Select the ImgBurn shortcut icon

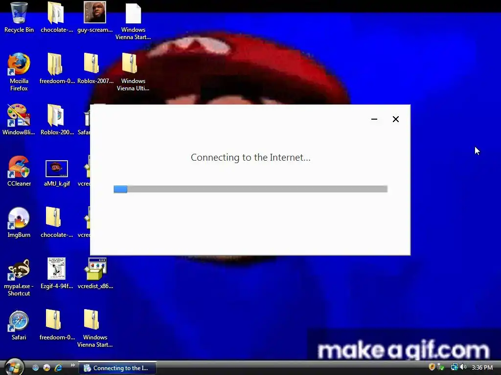pos(19,222)
